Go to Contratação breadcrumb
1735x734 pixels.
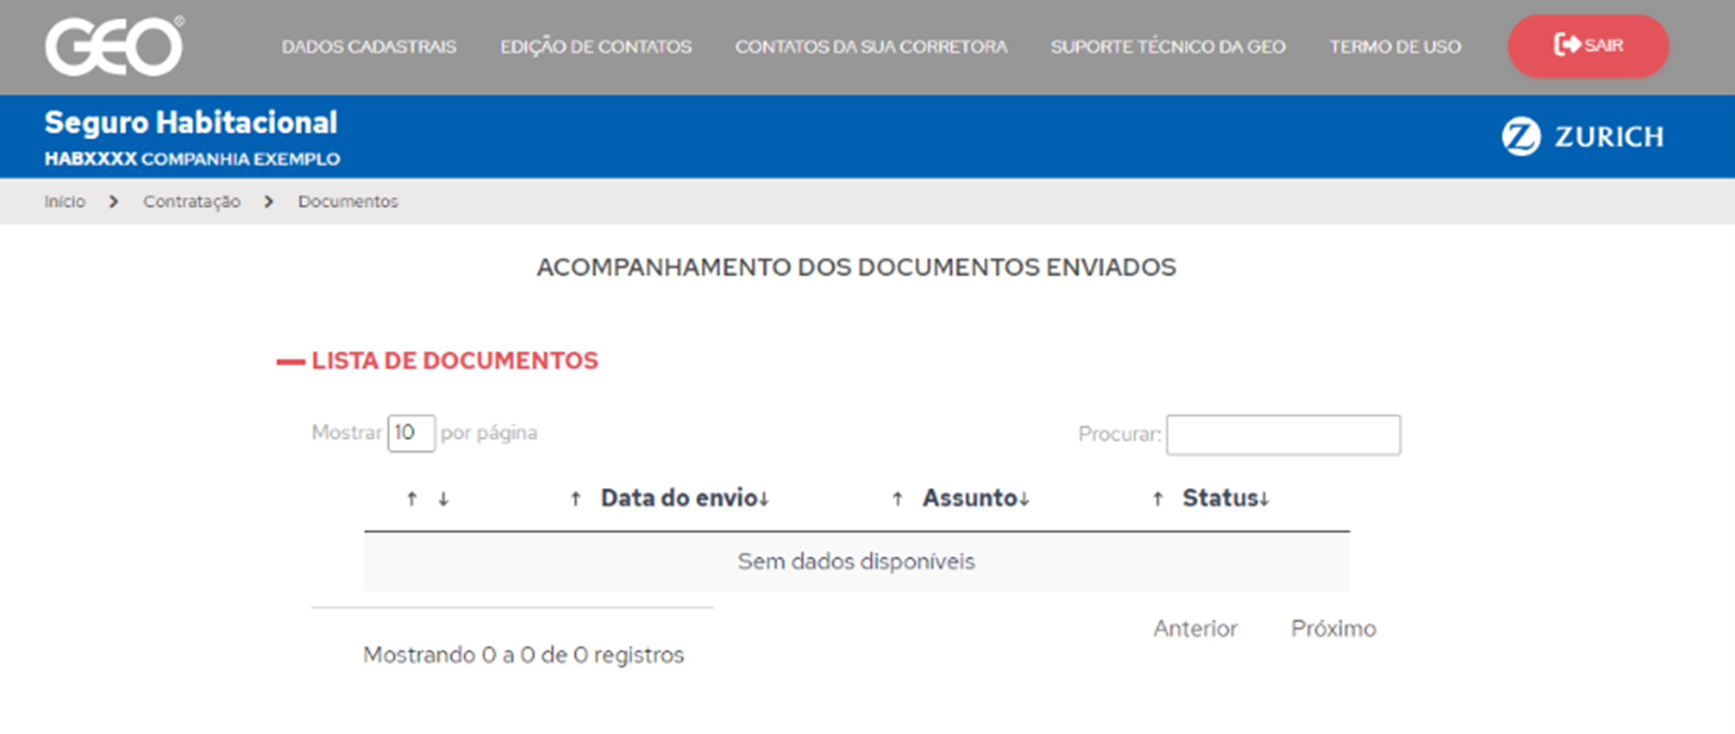tap(192, 201)
